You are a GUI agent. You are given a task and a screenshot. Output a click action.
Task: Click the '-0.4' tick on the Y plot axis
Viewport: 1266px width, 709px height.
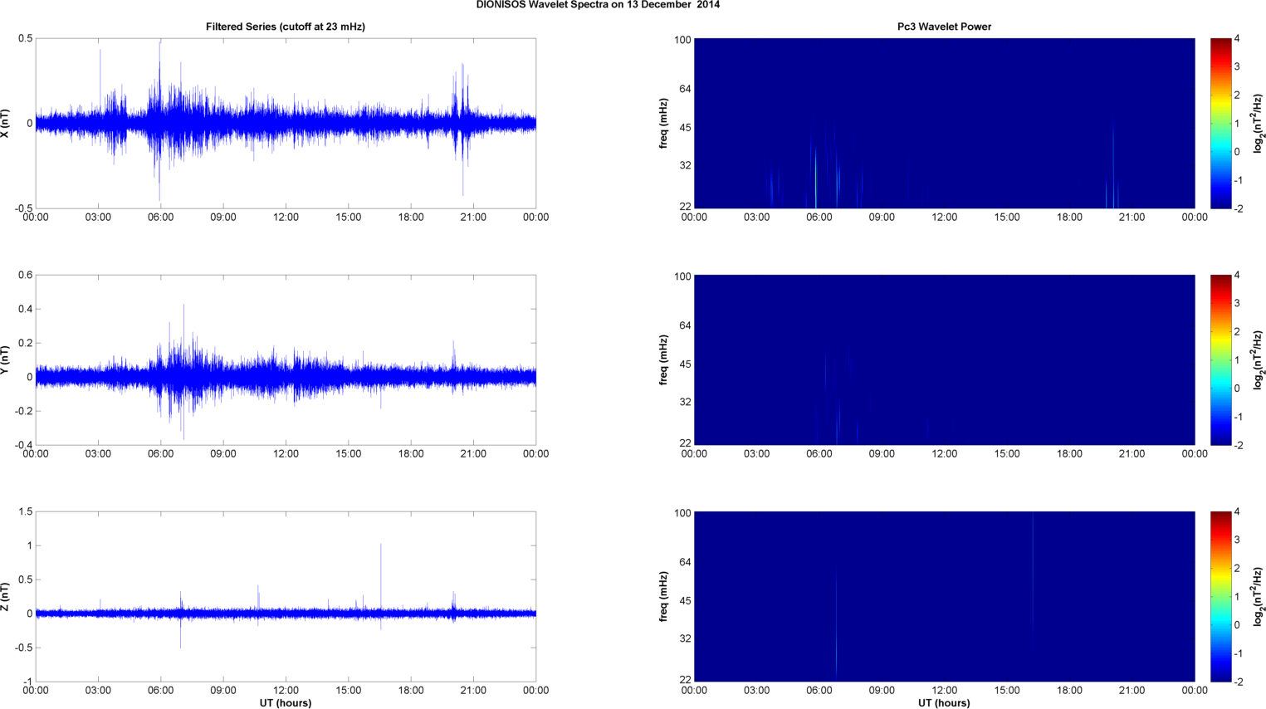22,445
